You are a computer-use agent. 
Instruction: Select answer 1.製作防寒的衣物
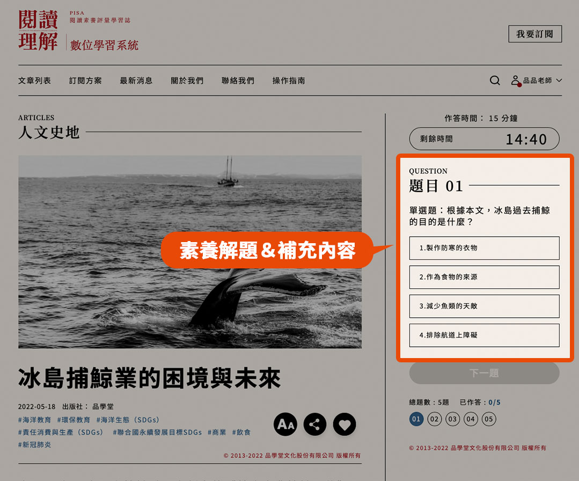484,248
